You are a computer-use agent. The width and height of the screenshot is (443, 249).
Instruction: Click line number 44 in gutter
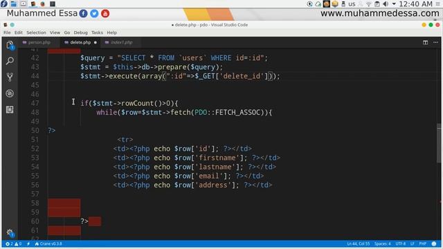click(x=35, y=76)
